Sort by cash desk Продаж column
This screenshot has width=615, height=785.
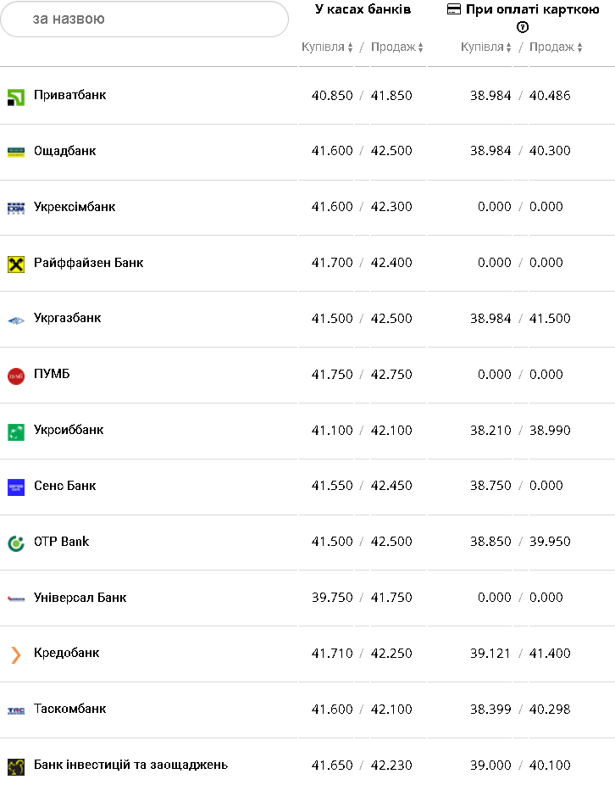tap(396, 47)
